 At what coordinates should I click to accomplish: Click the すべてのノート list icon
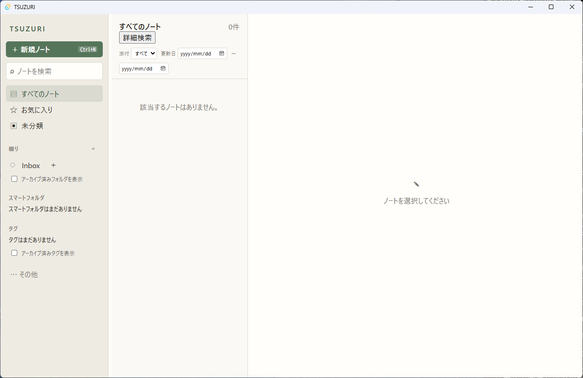coord(14,94)
